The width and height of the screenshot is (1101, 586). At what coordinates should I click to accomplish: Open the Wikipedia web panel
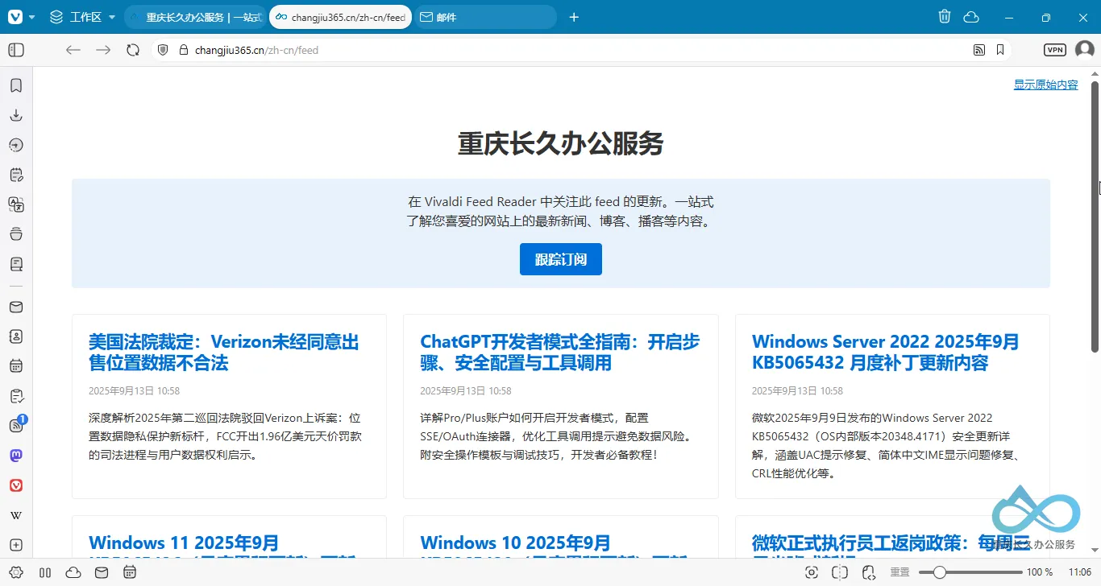[16, 515]
